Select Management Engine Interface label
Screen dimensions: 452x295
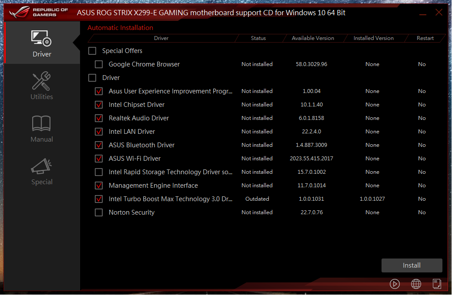(154, 186)
